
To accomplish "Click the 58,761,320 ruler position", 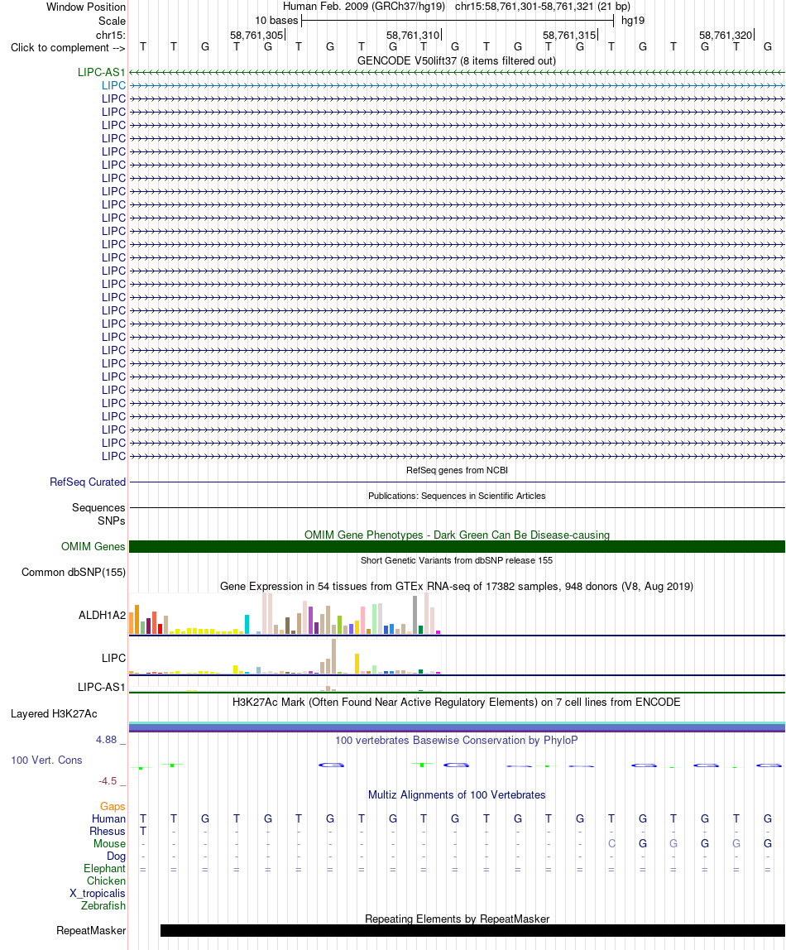I will pos(726,35).
